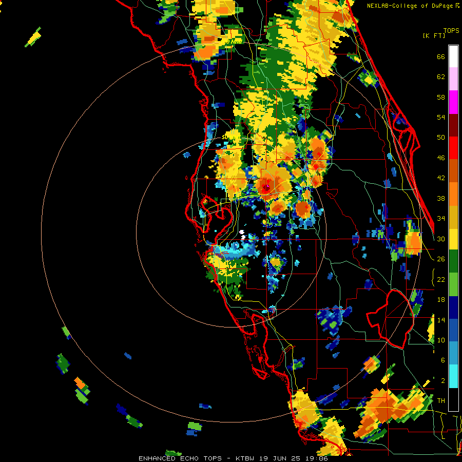This screenshot has width=462, height=462.
Task: Click the 66 legend value
Action: coord(441,56)
